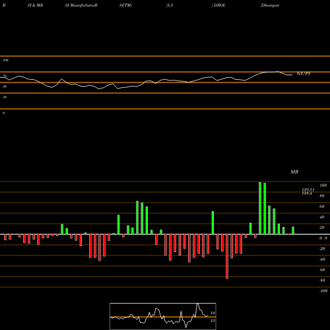The height and width of the screenshot is (330, 330).
Task: Click the Dhampur name in header
Action: [270, 5]
